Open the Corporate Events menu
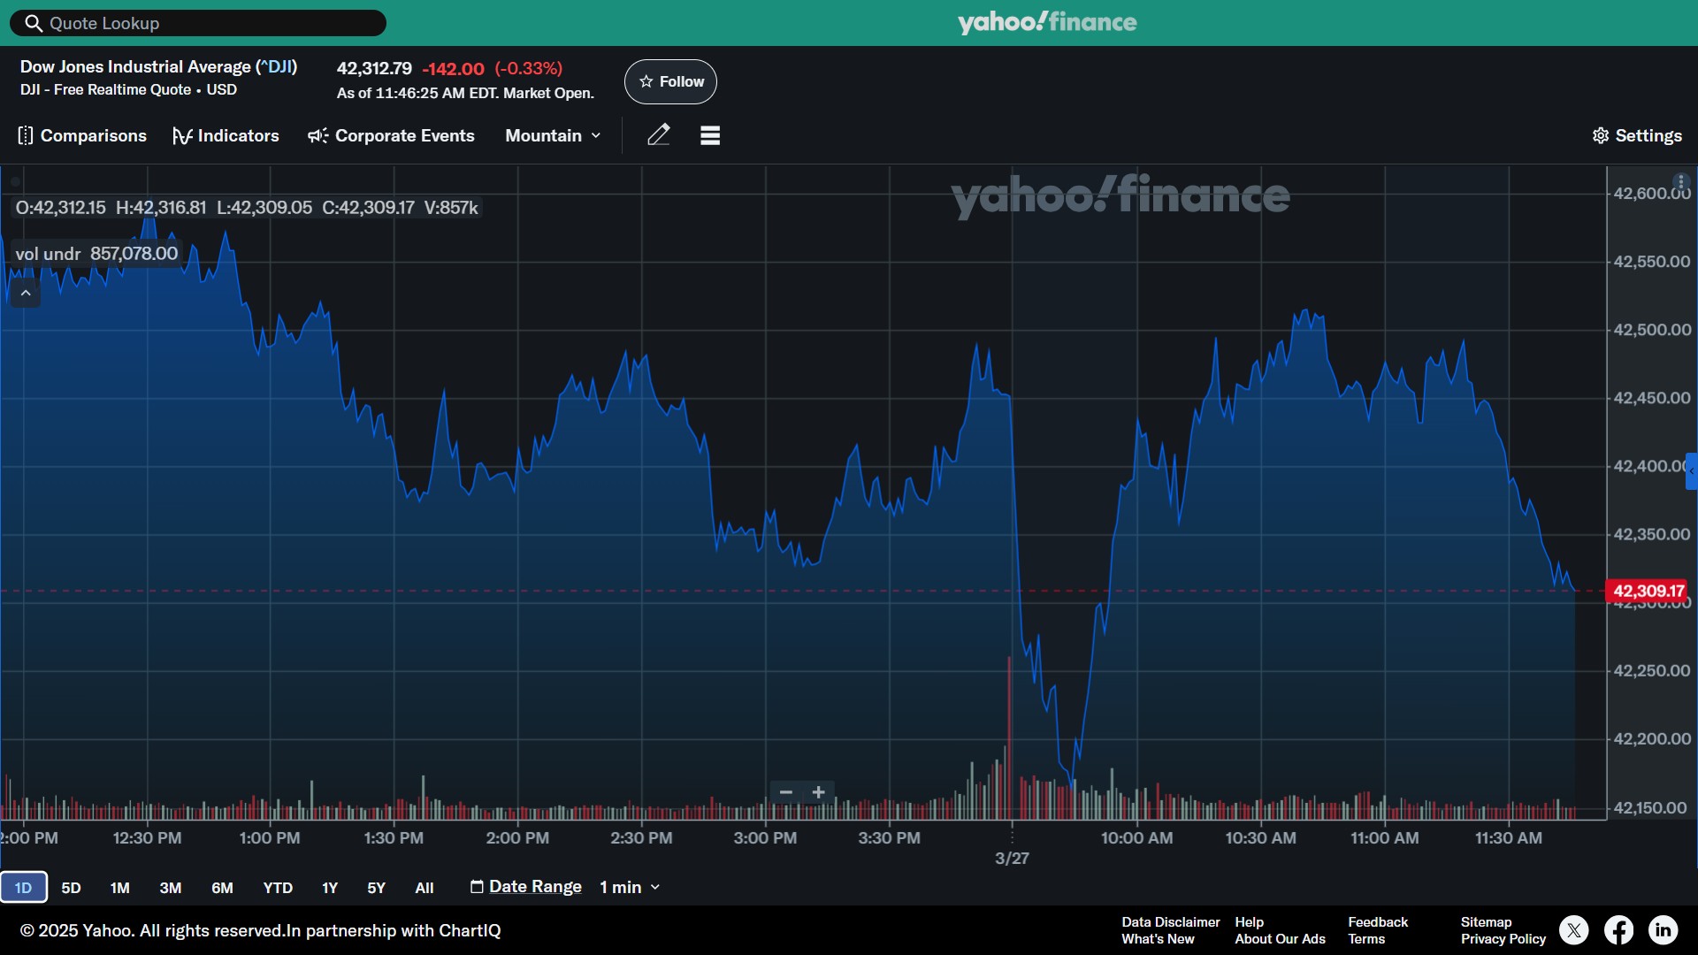This screenshot has width=1698, height=955. coord(391,135)
